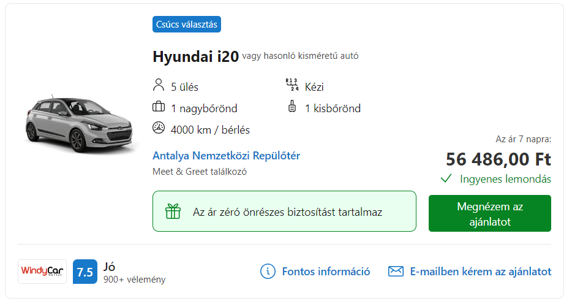Click the green free cancellation checkmark

446,178
